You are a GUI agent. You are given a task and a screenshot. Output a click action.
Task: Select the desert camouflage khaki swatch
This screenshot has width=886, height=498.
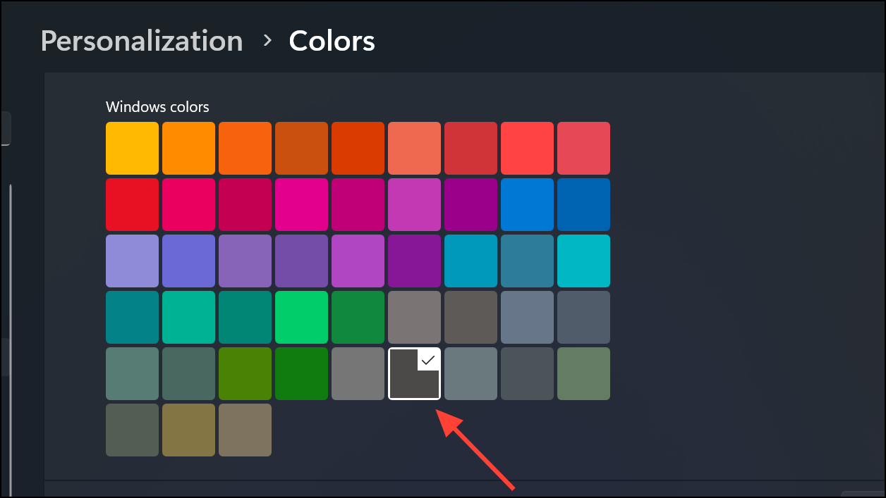[188, 430]
